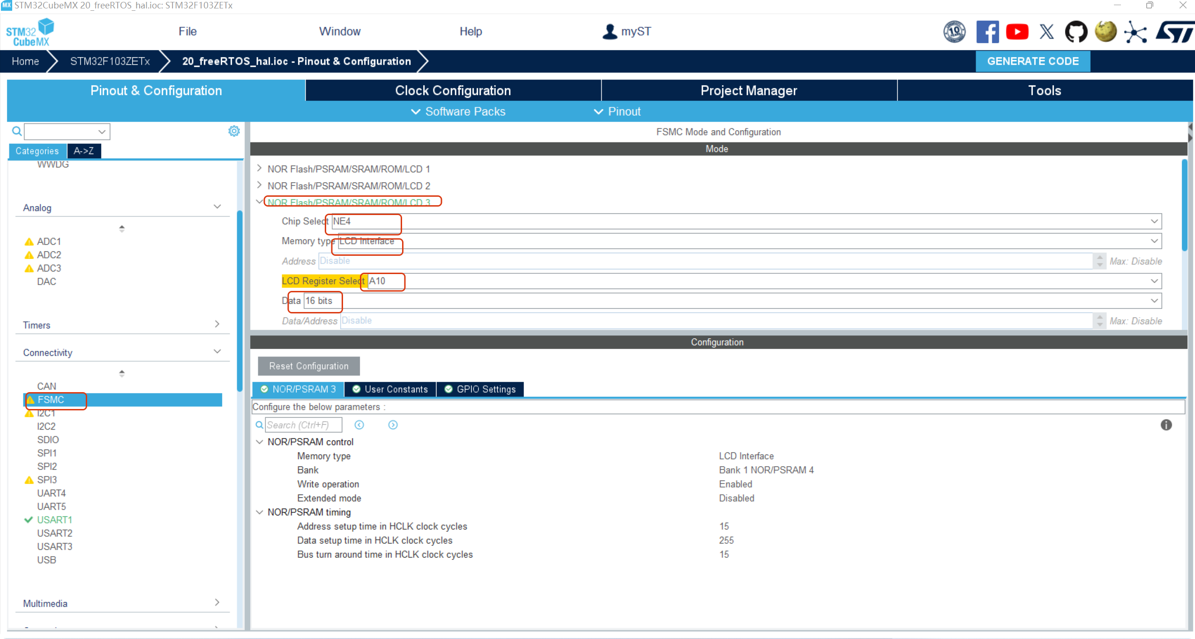Open the YouTube icon link
Image resolution: width=1195 pixels, height=639 pixels.
(x=1017, y=32)
